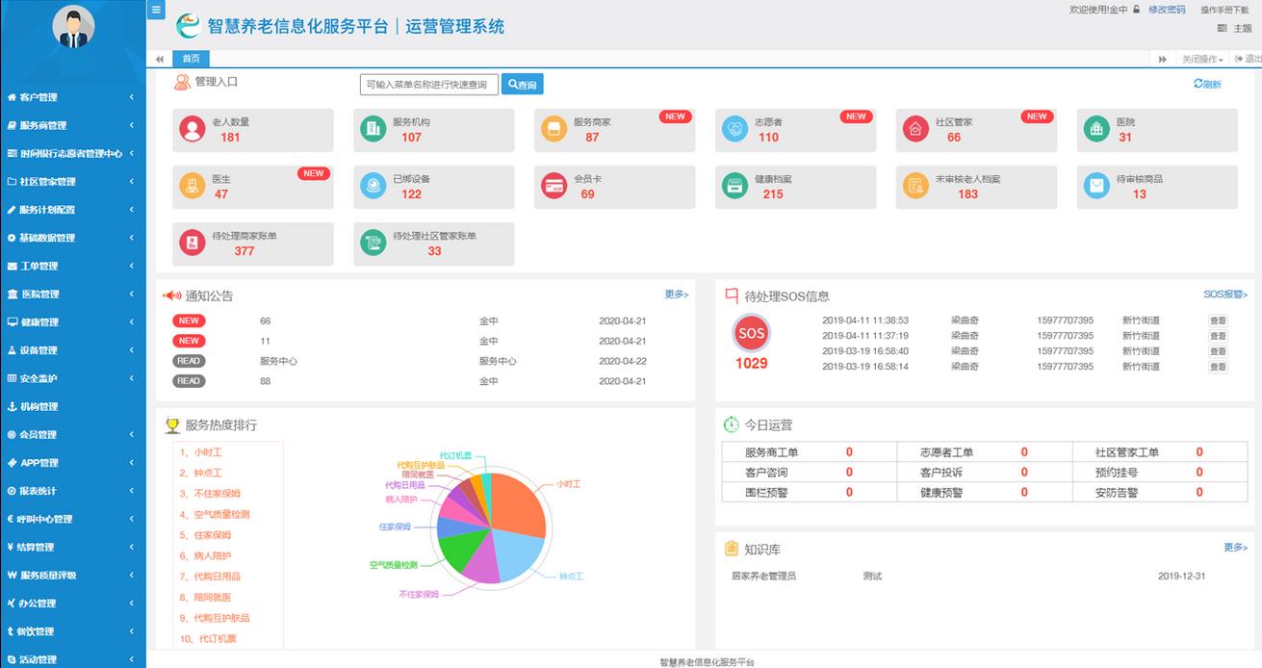Click the 主题 theme switcher
Viewport: 1262px width, 668px height.
coord(1244,28)
